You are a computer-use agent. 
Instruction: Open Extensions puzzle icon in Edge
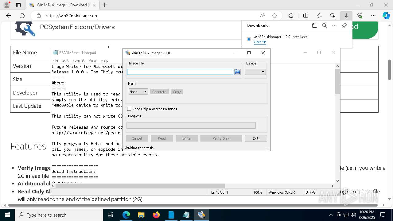coord(291,16)
